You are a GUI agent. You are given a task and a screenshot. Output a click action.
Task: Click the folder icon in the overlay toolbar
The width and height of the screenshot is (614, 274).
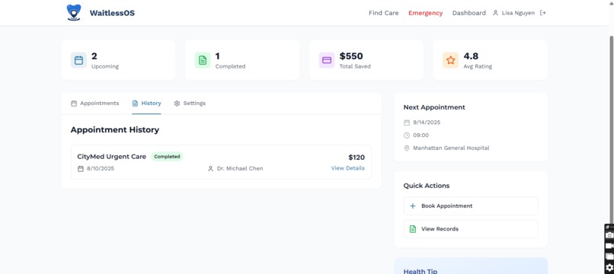[609, 256]
